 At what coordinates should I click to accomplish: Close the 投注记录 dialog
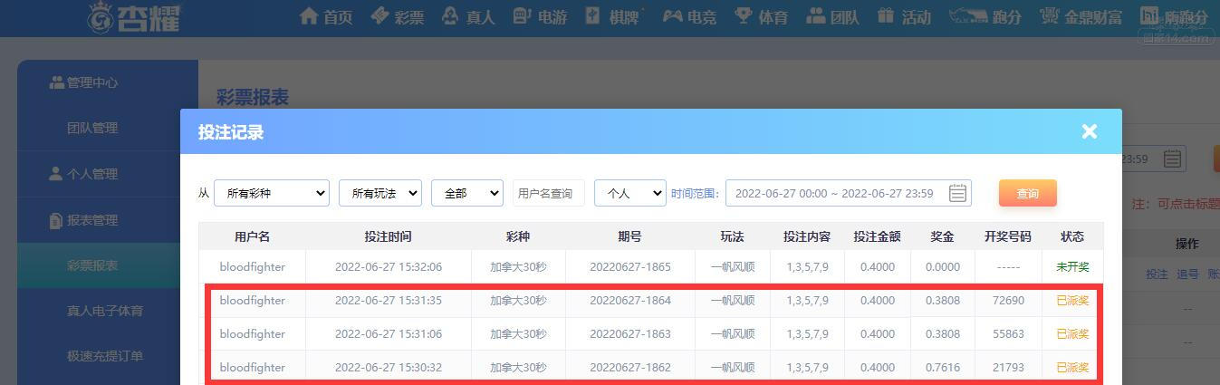click(1090, 131)
